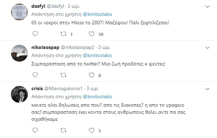Reply to dasfyl's tweet
This screenshot has width=217, height=138.
(35, 34)
